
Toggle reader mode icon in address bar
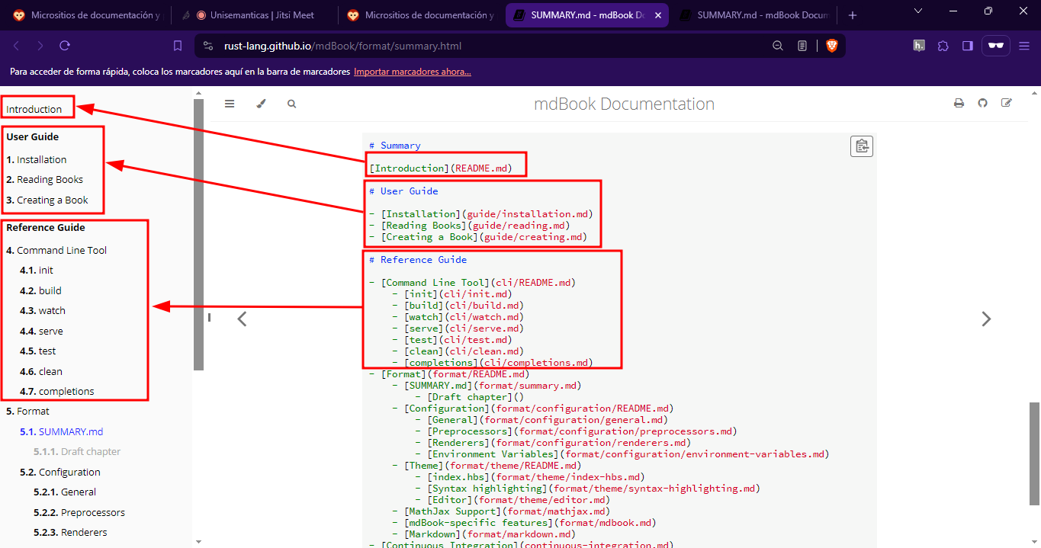[802, 46]
